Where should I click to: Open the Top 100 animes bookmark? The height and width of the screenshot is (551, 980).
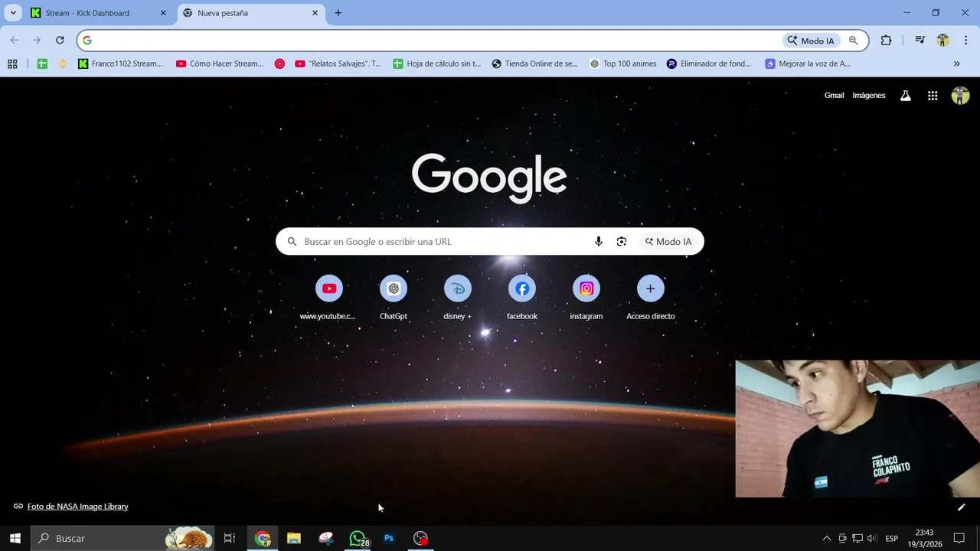(x=623, y=64)
